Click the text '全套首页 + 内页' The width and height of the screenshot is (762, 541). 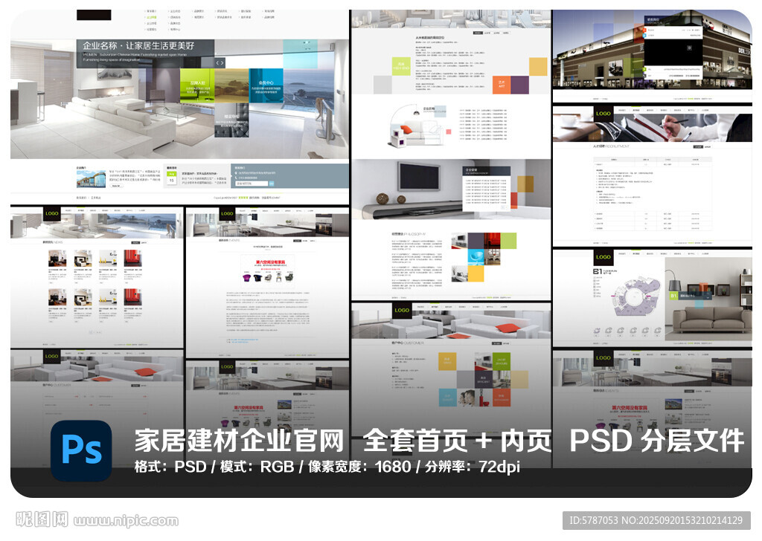coord(457,441)
